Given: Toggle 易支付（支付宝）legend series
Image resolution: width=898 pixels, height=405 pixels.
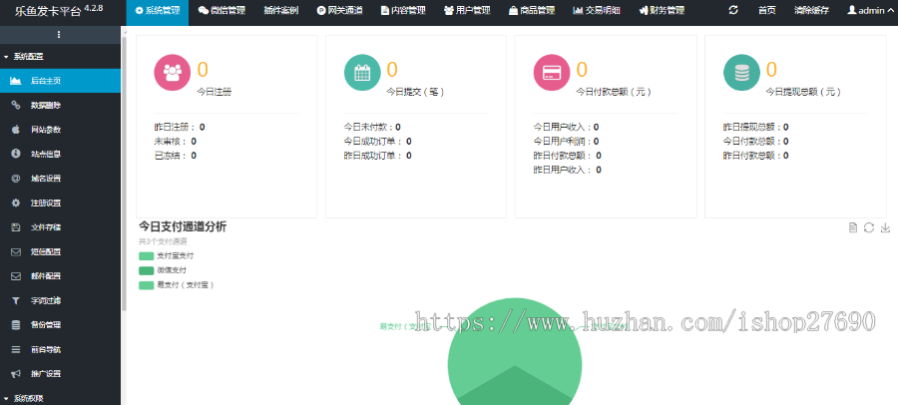Looking at the screenshot, I should point(177,284).
